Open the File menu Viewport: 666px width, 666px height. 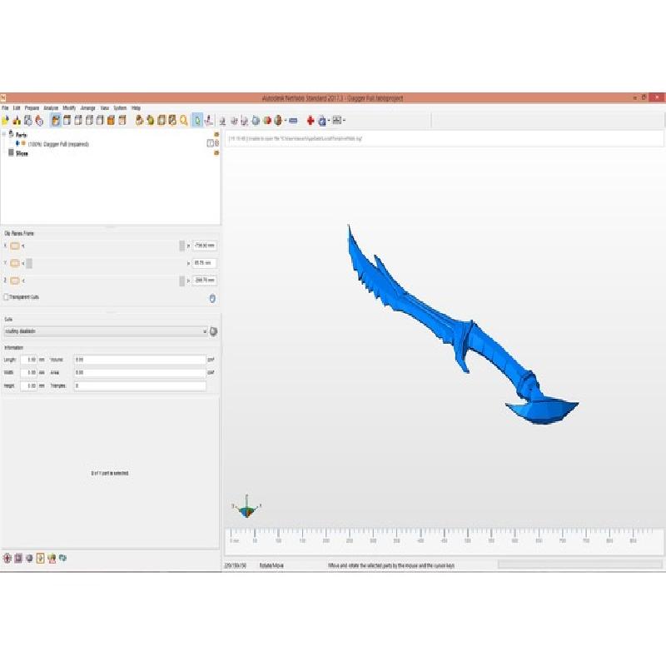pos(5,108)
